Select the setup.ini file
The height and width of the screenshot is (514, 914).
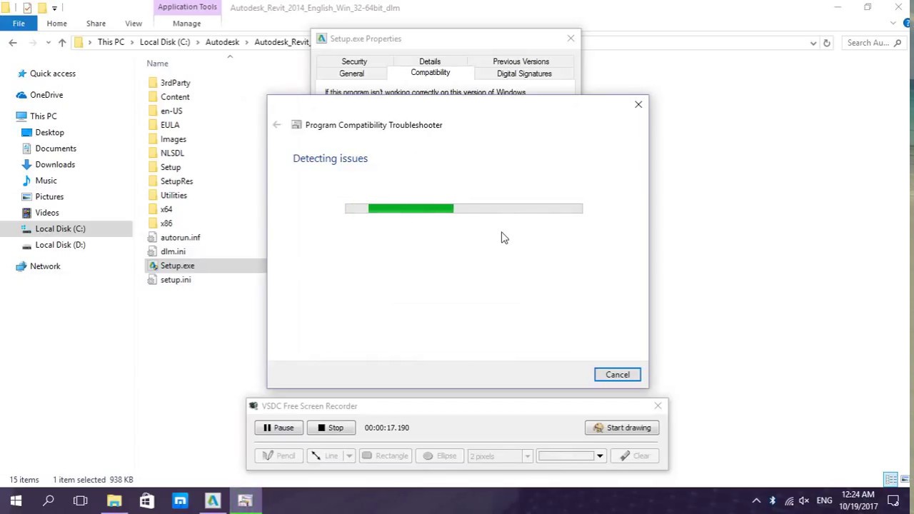(x=176, y=280)
